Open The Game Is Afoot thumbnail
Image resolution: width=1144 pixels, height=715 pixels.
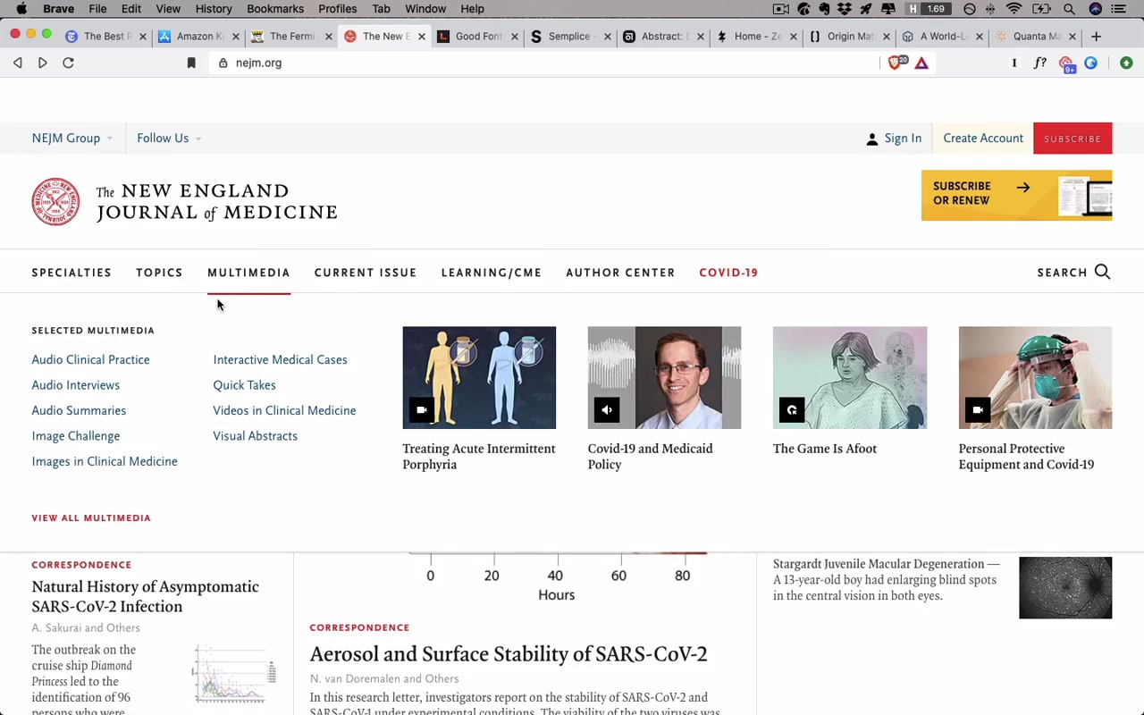(850, 377)
